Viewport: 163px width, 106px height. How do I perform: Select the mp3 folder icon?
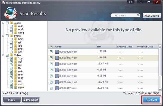tap(15, 29)
